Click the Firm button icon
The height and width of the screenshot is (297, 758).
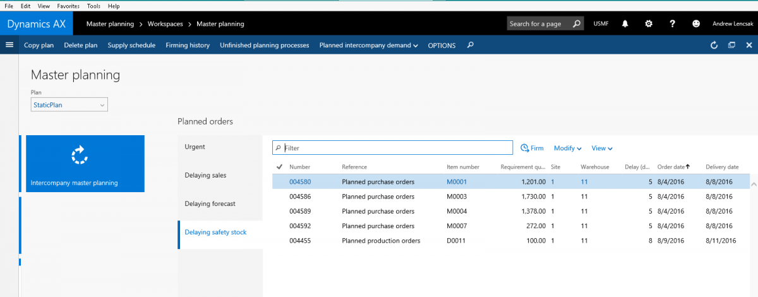pyautogui.click(x=525, y=148)
